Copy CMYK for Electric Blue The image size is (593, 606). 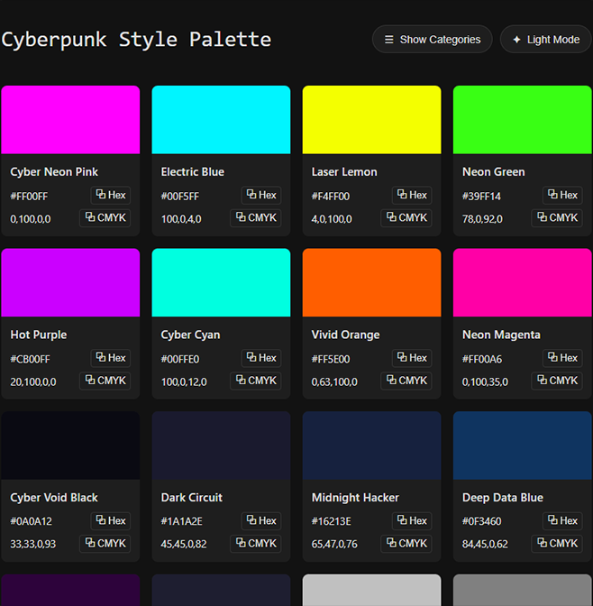click(x=256, y=217)
